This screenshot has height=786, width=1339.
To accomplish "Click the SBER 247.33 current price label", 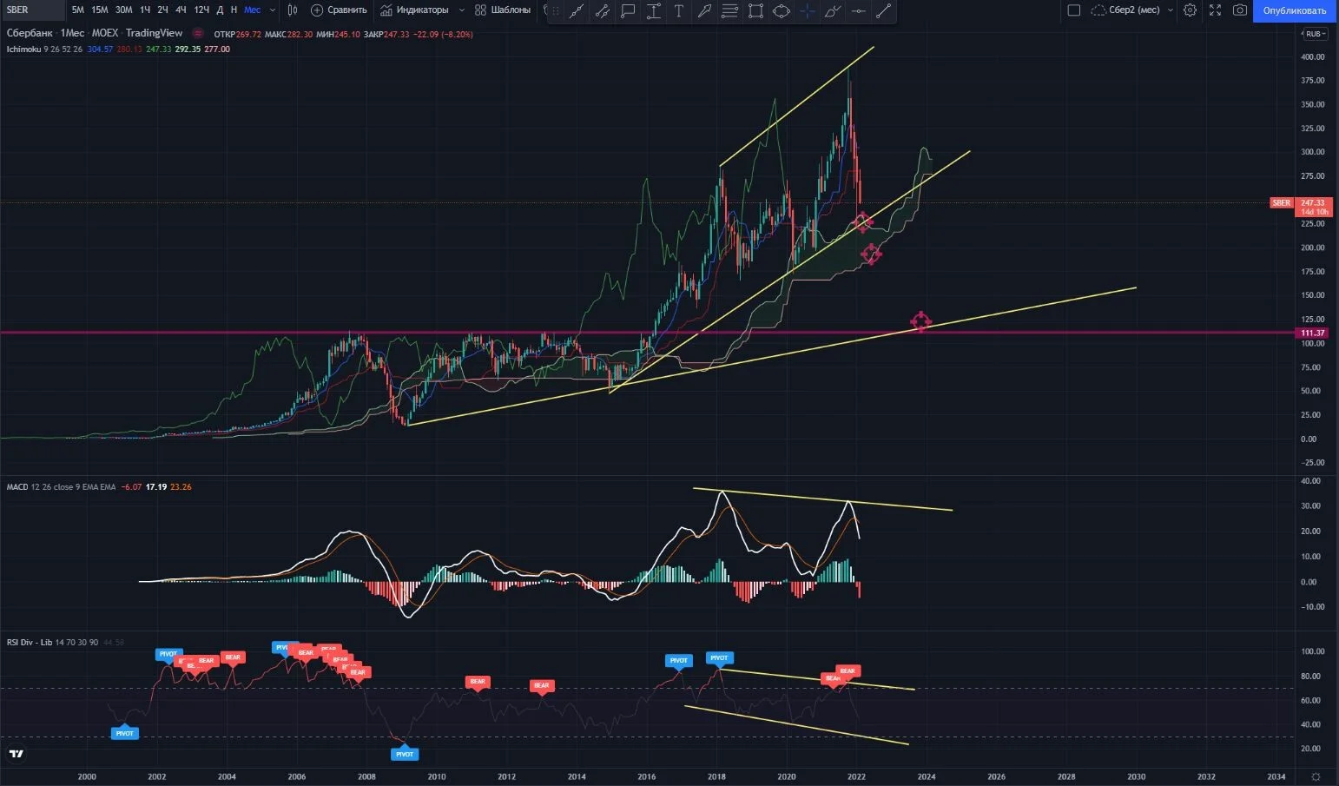I will pos(1301,207).
